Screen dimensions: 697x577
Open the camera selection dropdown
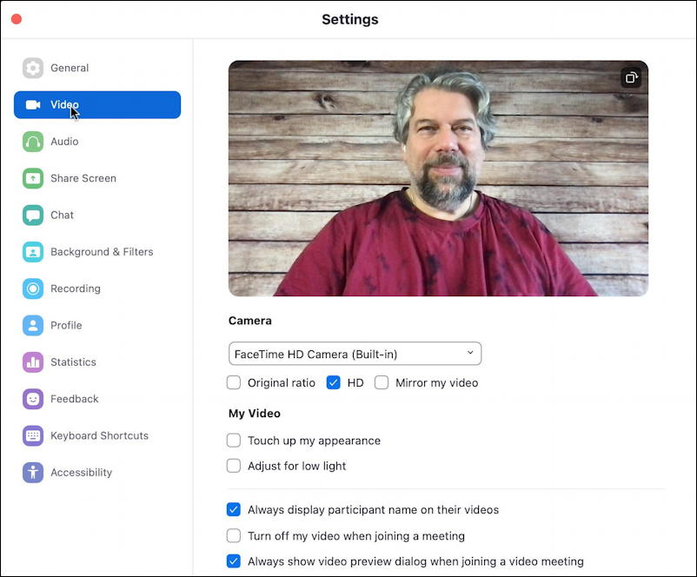pos(355,353)
